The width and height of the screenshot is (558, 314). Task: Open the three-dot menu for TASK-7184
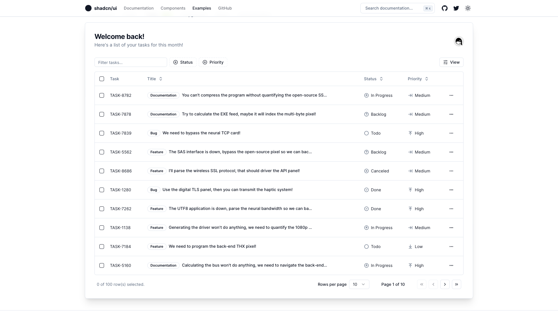pyautogui.click(x=451, y=247)
